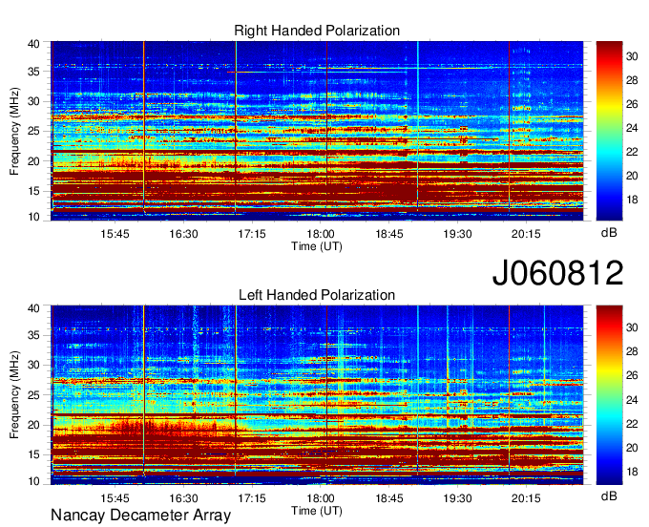649x527 pixels.
Task: Click the 18:00 tick label under the top plot
Action: pos(321,234)
